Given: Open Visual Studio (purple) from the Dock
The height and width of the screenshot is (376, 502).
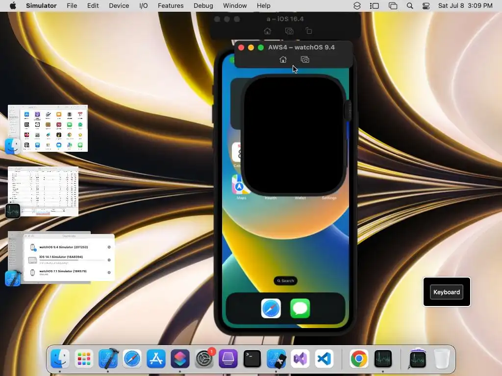Looking at the screenshot, I should [x=300, y=358].
